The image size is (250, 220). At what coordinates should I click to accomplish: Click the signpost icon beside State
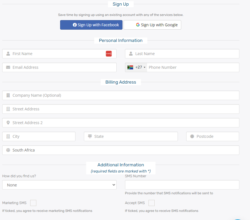click(x=90, y=136)
